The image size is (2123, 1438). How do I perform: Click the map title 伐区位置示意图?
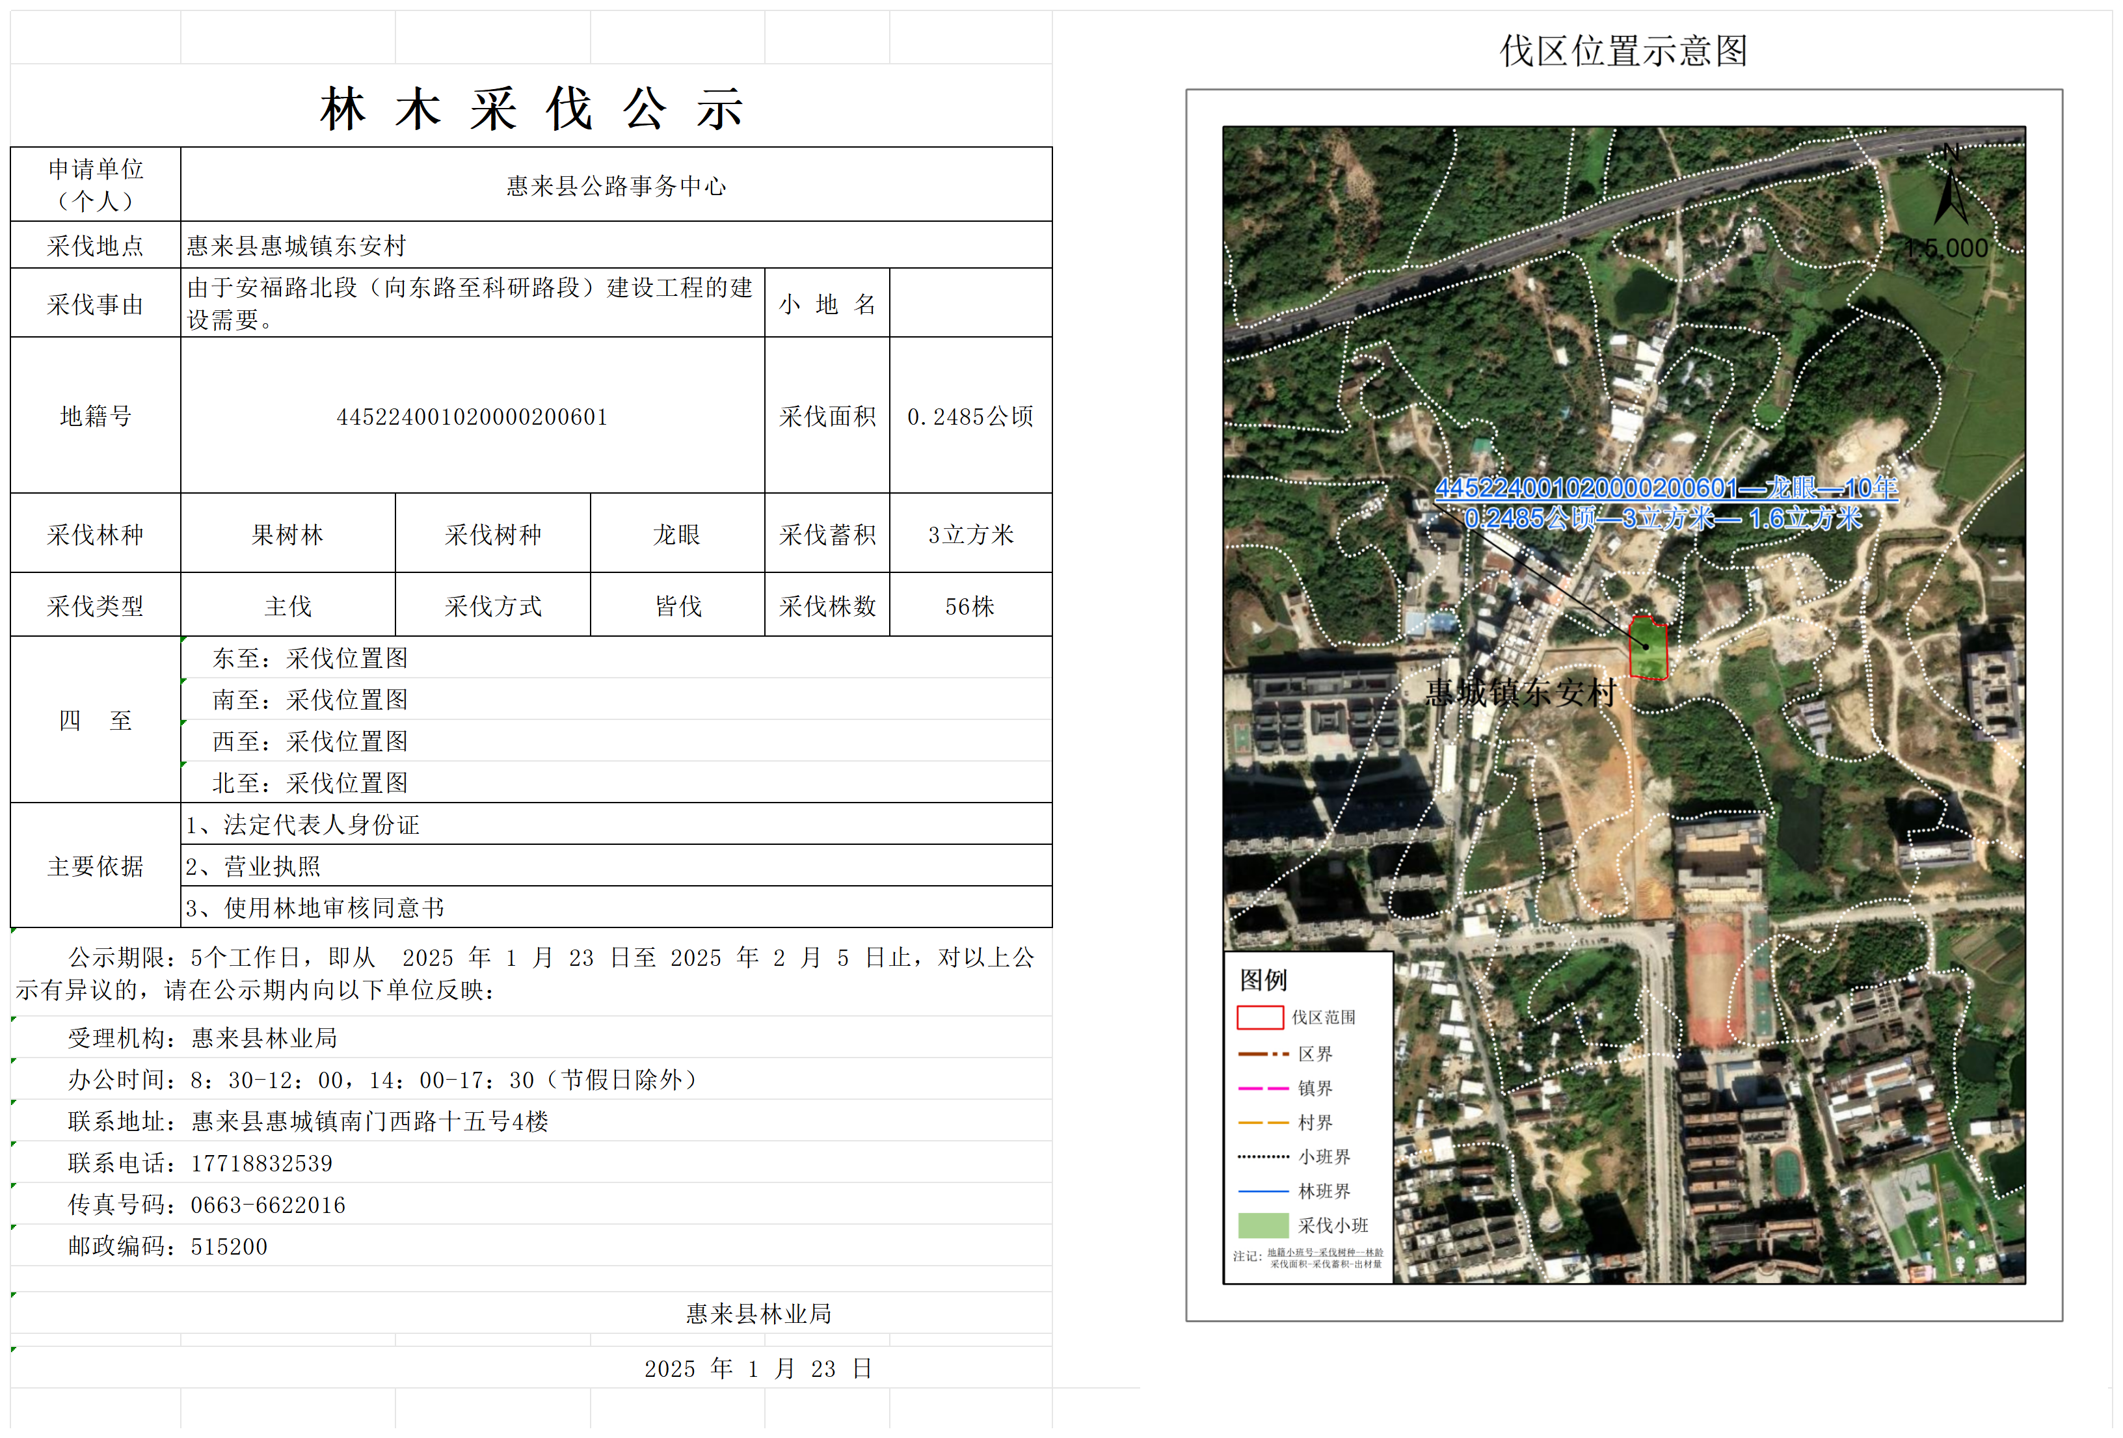point(1623,51)
